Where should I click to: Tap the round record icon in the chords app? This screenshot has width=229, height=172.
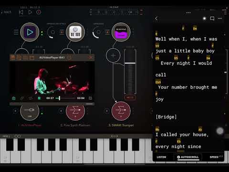(204, 19)
